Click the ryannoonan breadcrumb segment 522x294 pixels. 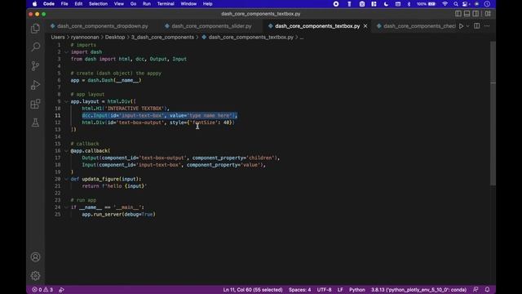(x=85, y=38)
